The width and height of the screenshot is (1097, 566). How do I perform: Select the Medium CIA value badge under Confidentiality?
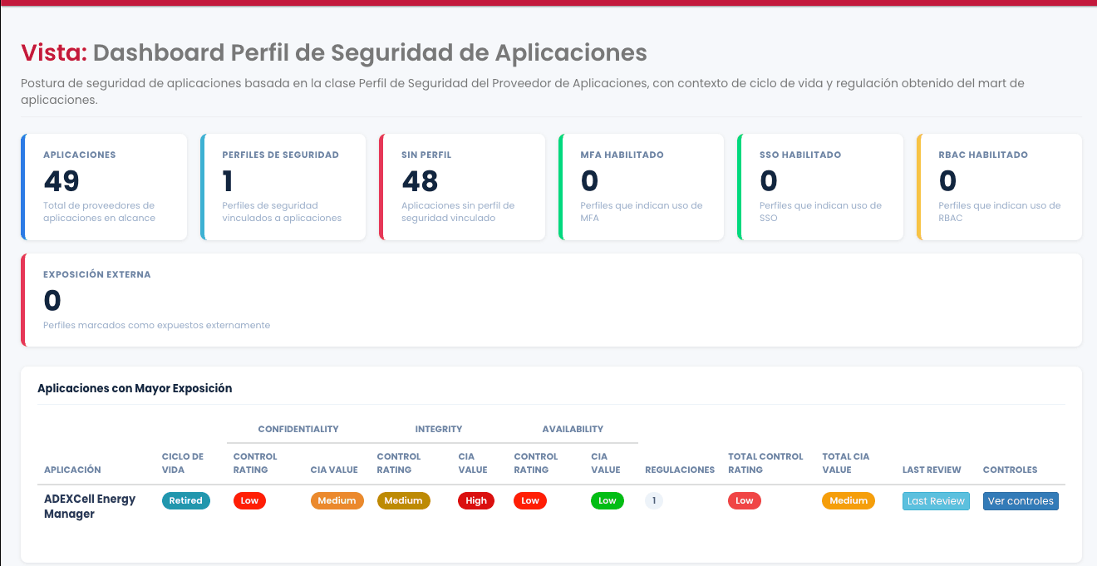coord(337,500)
